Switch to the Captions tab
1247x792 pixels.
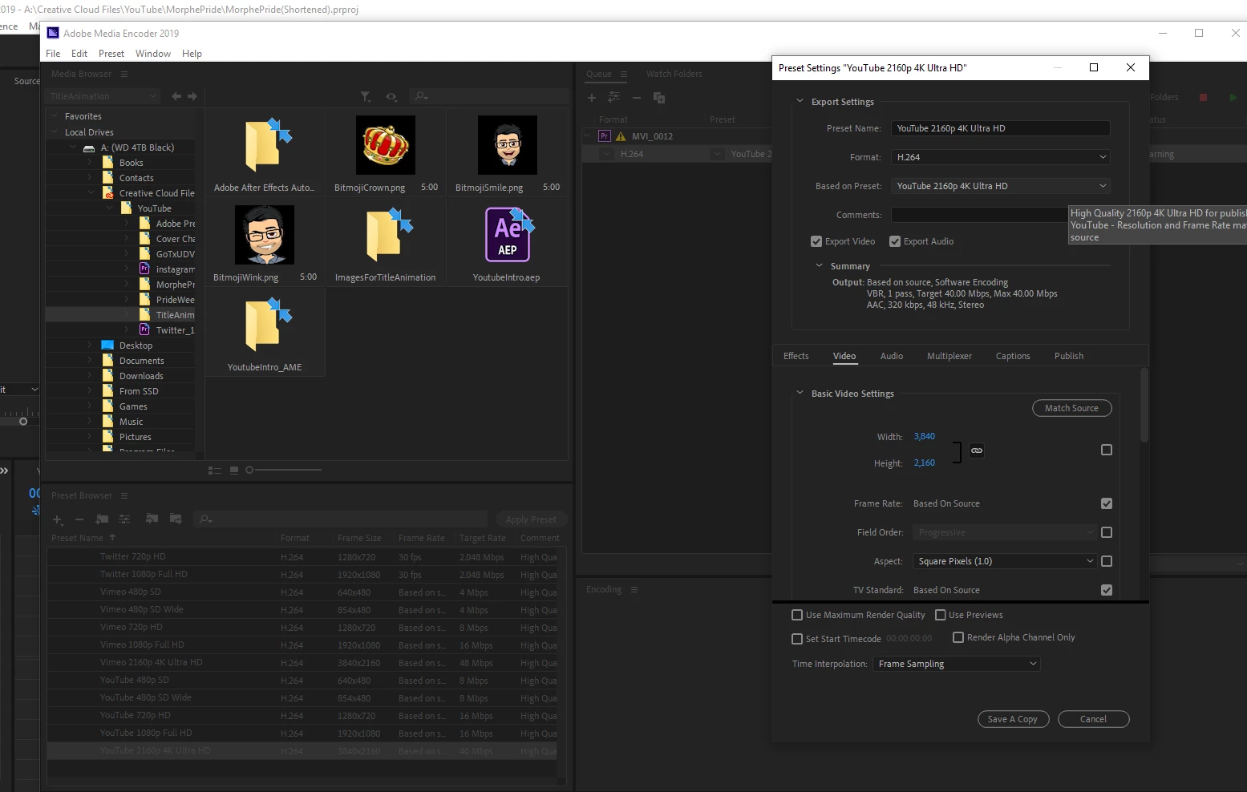coord(1013,356)
